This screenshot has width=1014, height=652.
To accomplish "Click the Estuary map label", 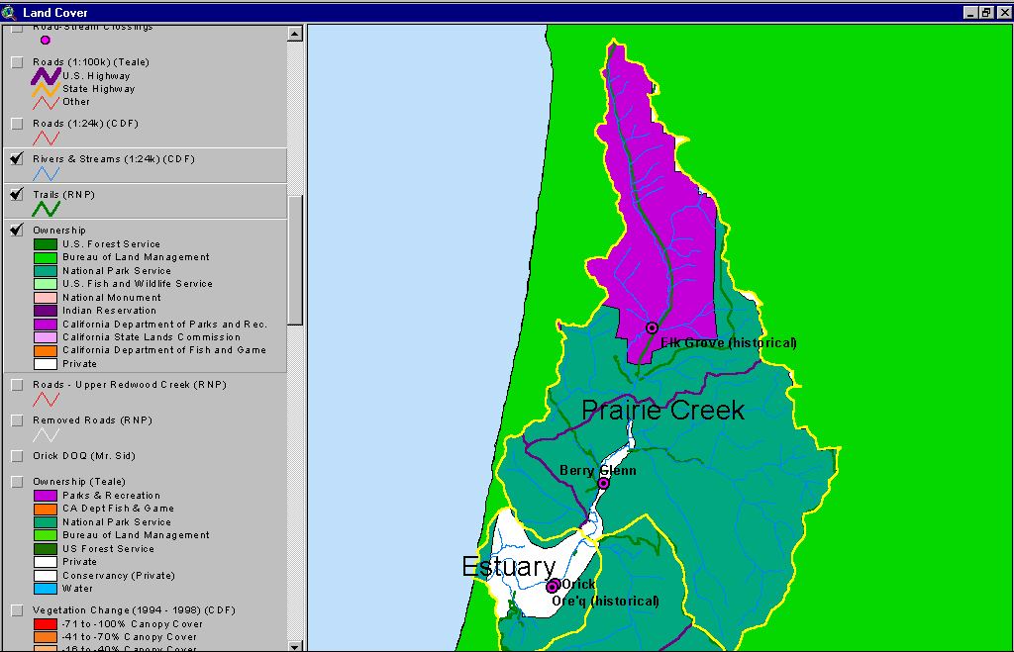I will click(508, 567).
